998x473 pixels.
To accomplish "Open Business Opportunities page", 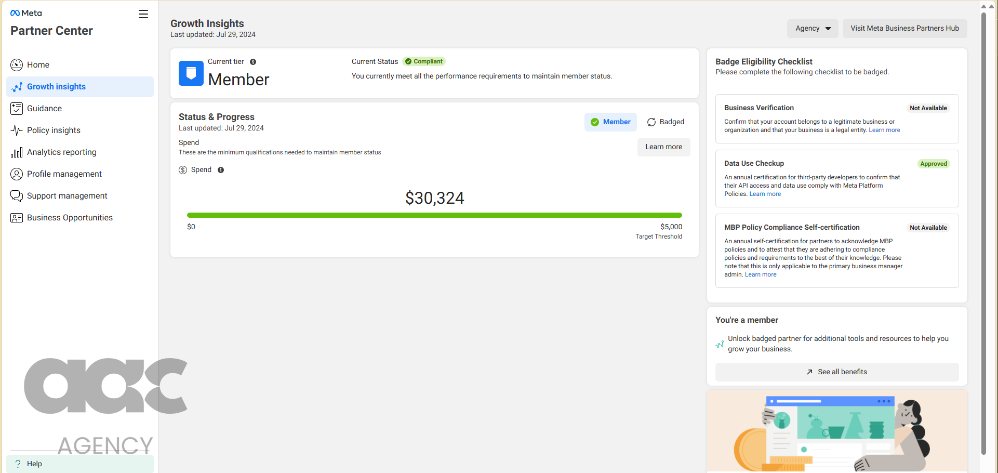I will click(80, 218).
